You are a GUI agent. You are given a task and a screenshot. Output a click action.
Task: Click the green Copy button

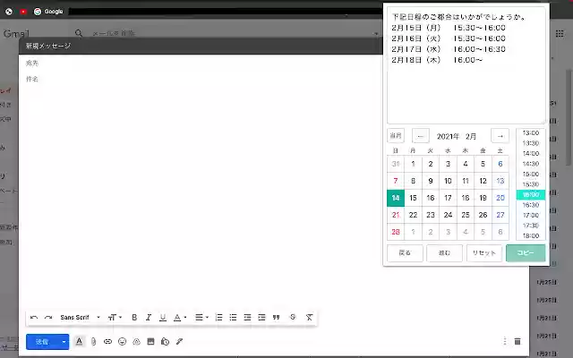pos(526,252)
